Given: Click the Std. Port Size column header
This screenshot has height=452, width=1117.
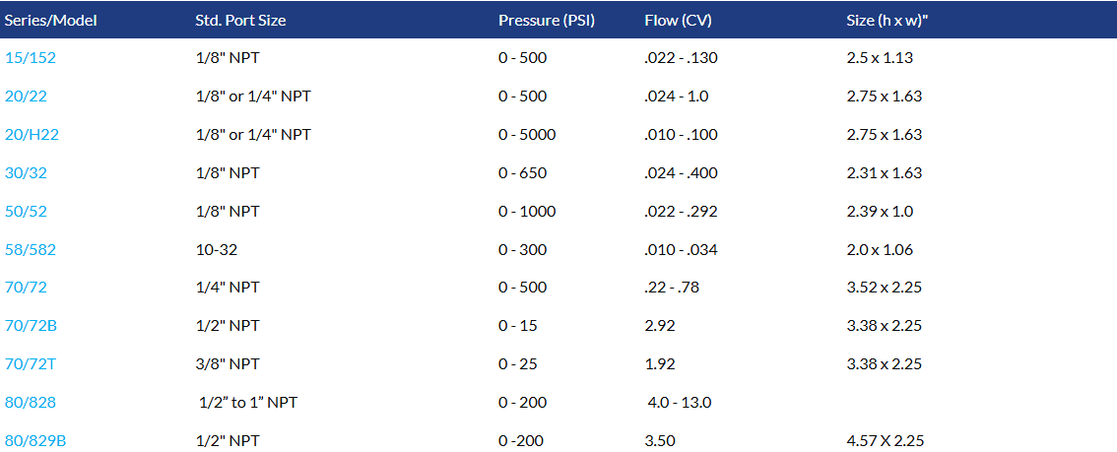Looking at the screenshot, I should (x=240, y=20).
